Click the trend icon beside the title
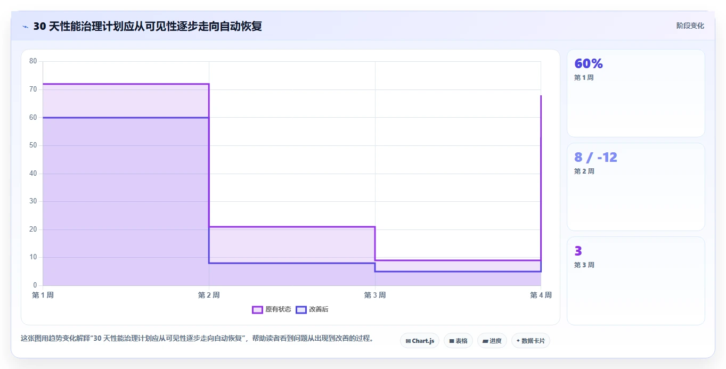 click(25, 26)
